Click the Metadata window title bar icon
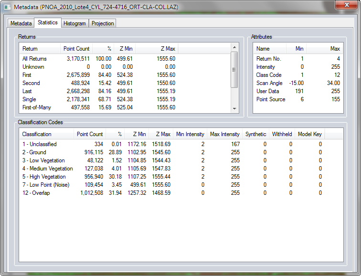Image resolution: width=361 pixels, height=276 pixels. [x=7, y=7]
